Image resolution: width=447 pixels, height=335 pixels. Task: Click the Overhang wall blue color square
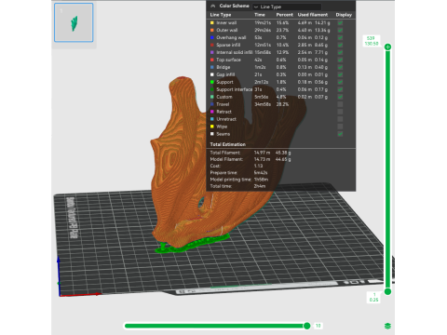coord(212,37)
